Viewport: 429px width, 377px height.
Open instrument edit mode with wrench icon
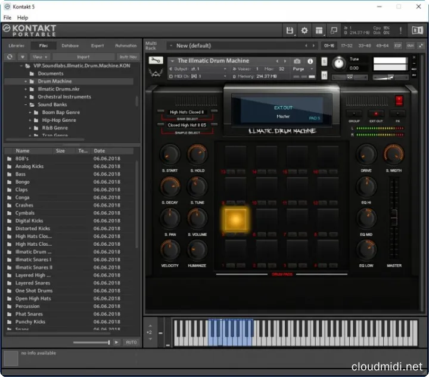point(156,61)
